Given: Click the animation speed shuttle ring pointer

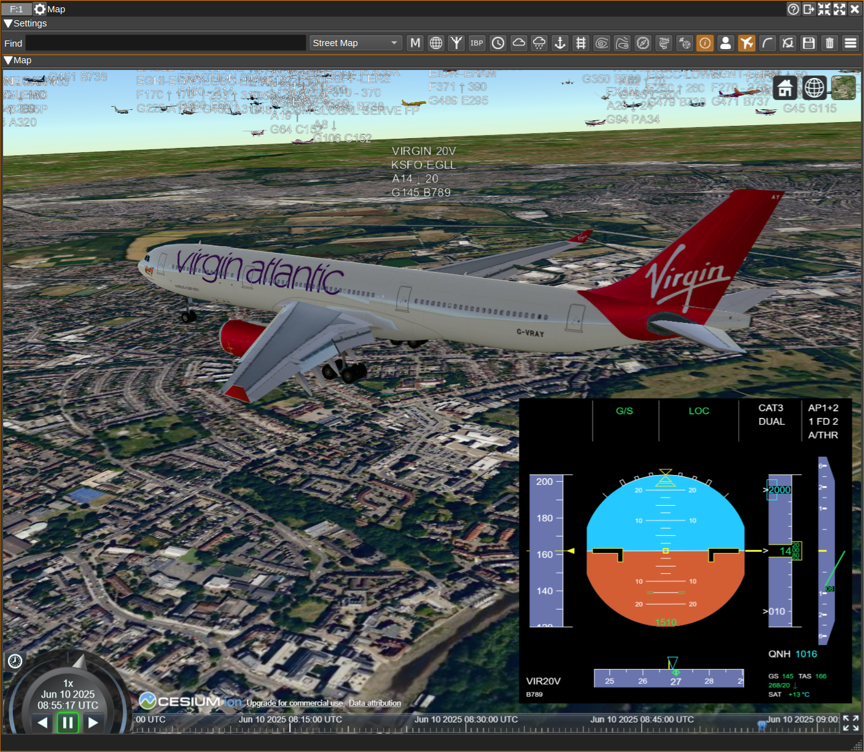Looking at the screenshot, I should (80, 661).
